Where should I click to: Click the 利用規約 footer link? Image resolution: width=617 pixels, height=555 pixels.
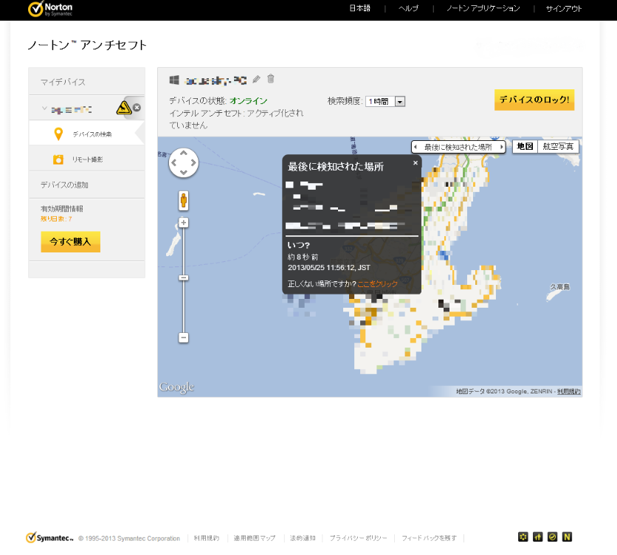[207, 538]
